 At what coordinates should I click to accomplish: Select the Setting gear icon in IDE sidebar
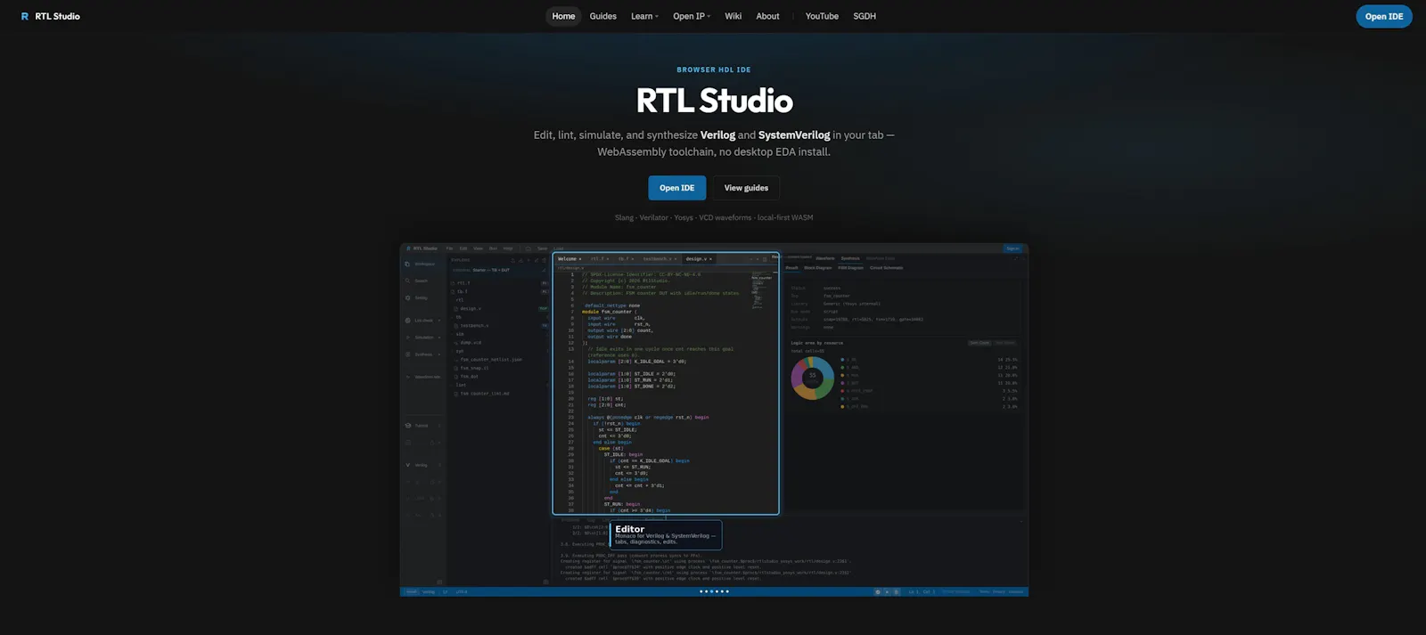pyautogui.click(x=407, y=297)
